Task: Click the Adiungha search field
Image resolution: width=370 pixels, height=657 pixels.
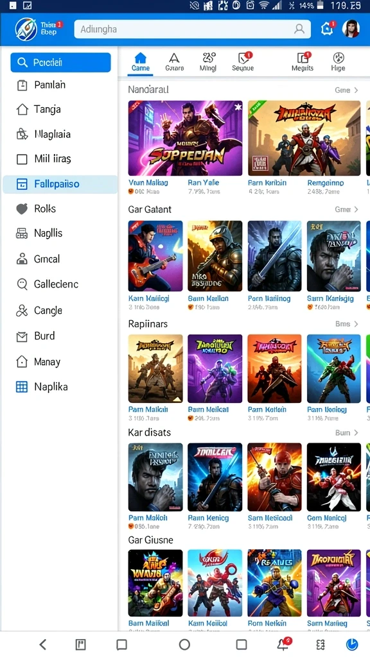Action: tap(193, 30)
